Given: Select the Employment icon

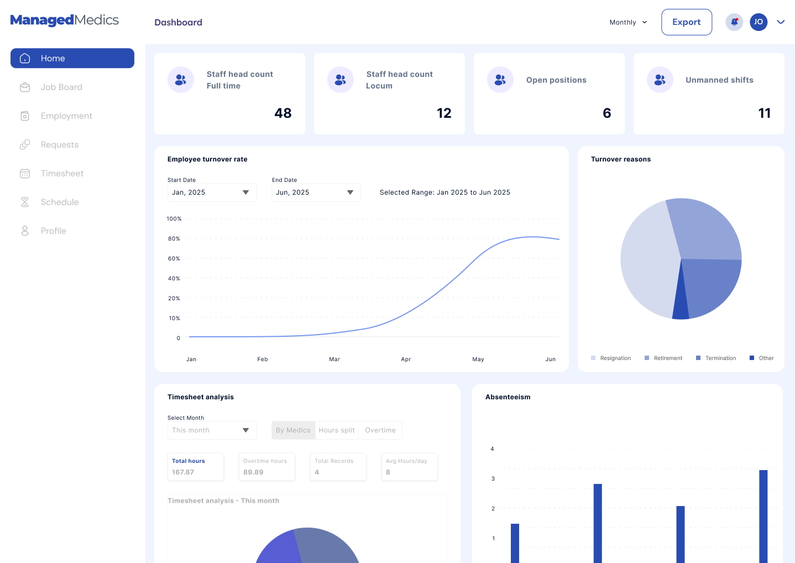Looking at the screenshot, I should pyautogui.click(x=25, y=116).
